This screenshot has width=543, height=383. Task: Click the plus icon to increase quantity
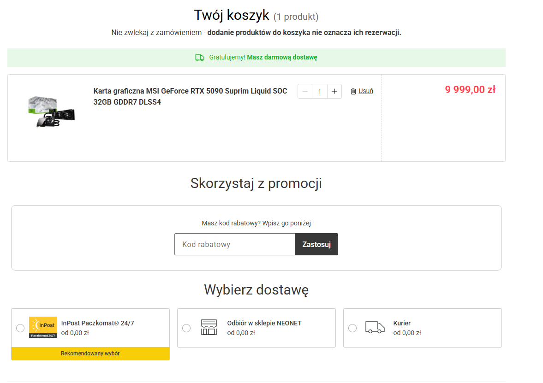click(334, 91)
